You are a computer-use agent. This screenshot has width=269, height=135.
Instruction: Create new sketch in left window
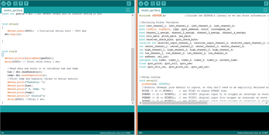[15, 3]
